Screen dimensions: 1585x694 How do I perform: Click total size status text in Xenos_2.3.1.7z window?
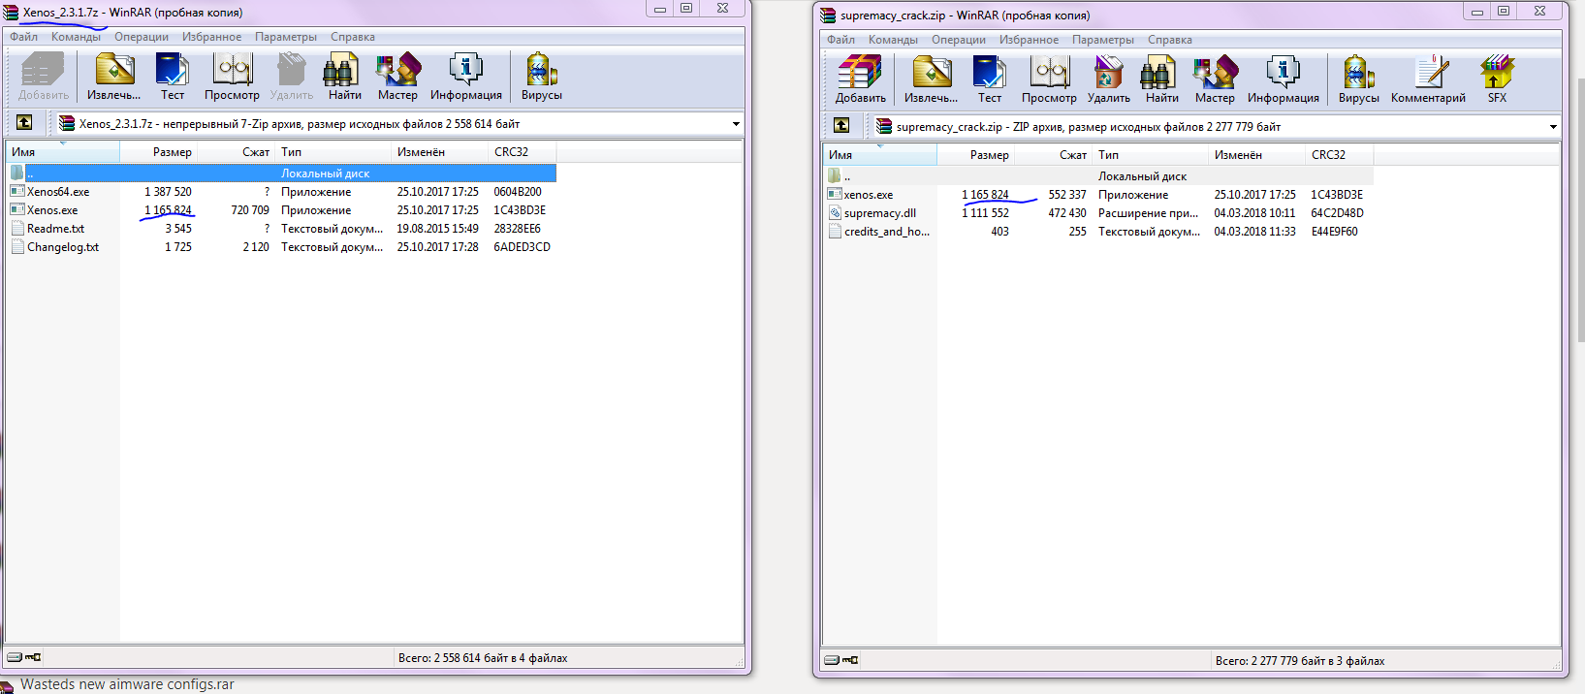[x=483, y=658]
